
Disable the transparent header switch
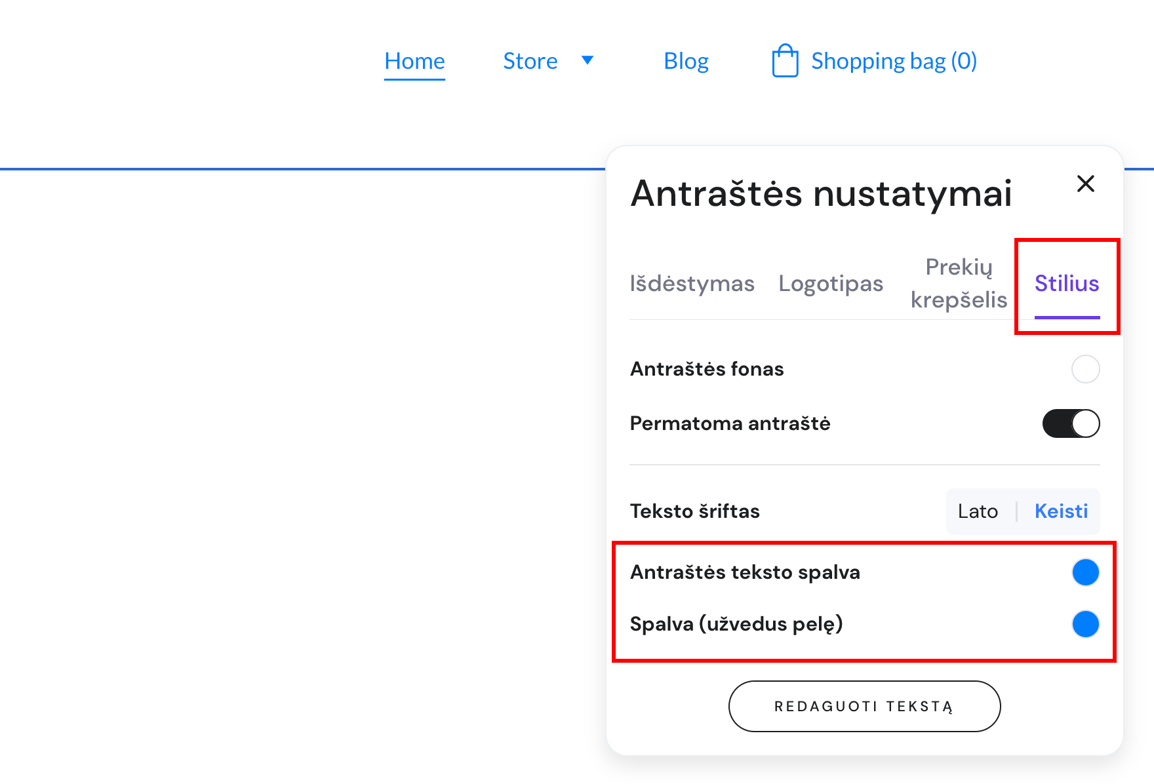point(1071,423)
